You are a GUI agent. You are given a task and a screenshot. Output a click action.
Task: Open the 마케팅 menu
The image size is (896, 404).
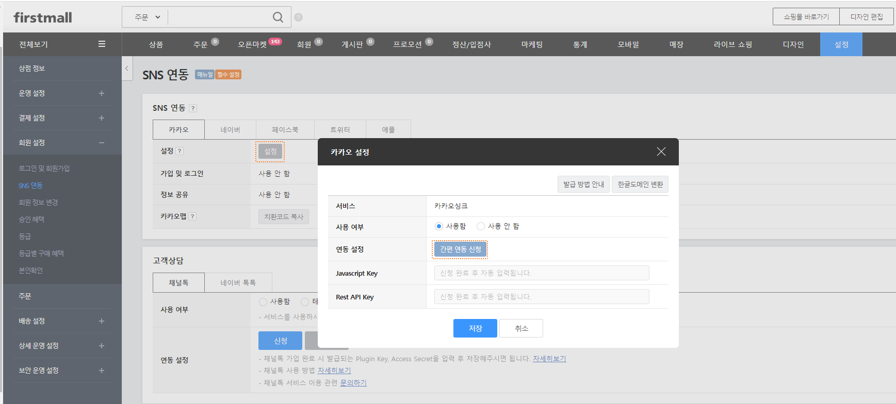[x=532, y=45]
